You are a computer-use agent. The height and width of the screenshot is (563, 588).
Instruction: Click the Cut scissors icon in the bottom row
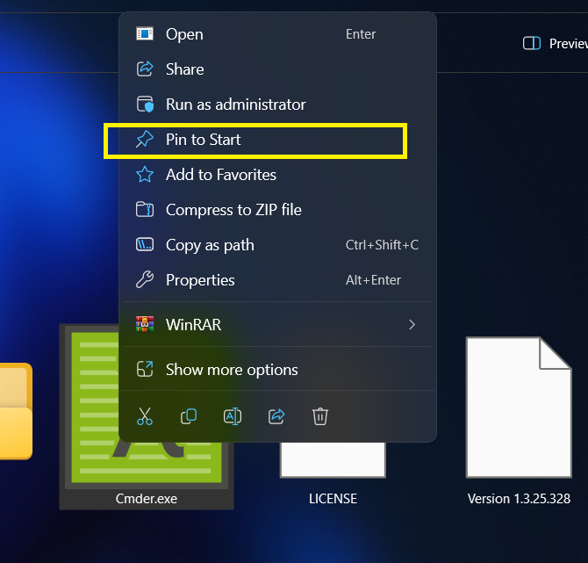point(145,416)
